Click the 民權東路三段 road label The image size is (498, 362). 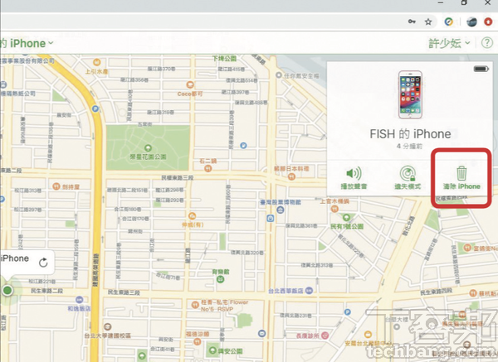click(x=178, y=177)
